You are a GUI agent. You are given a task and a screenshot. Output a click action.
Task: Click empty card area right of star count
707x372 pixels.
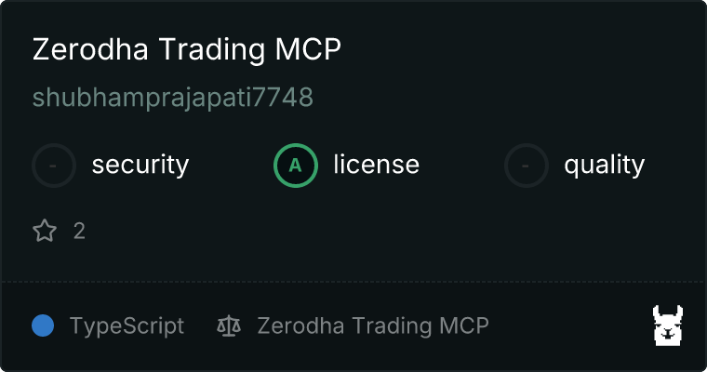pyautogui.click(x=383, y=231)
